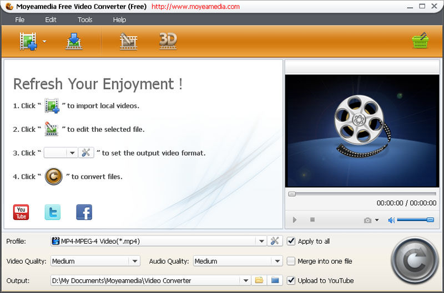
Task: Visit the moyeamedia.com link in title bar
Action: click(195, 7)
